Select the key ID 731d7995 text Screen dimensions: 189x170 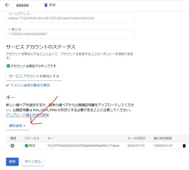(83, 146)
